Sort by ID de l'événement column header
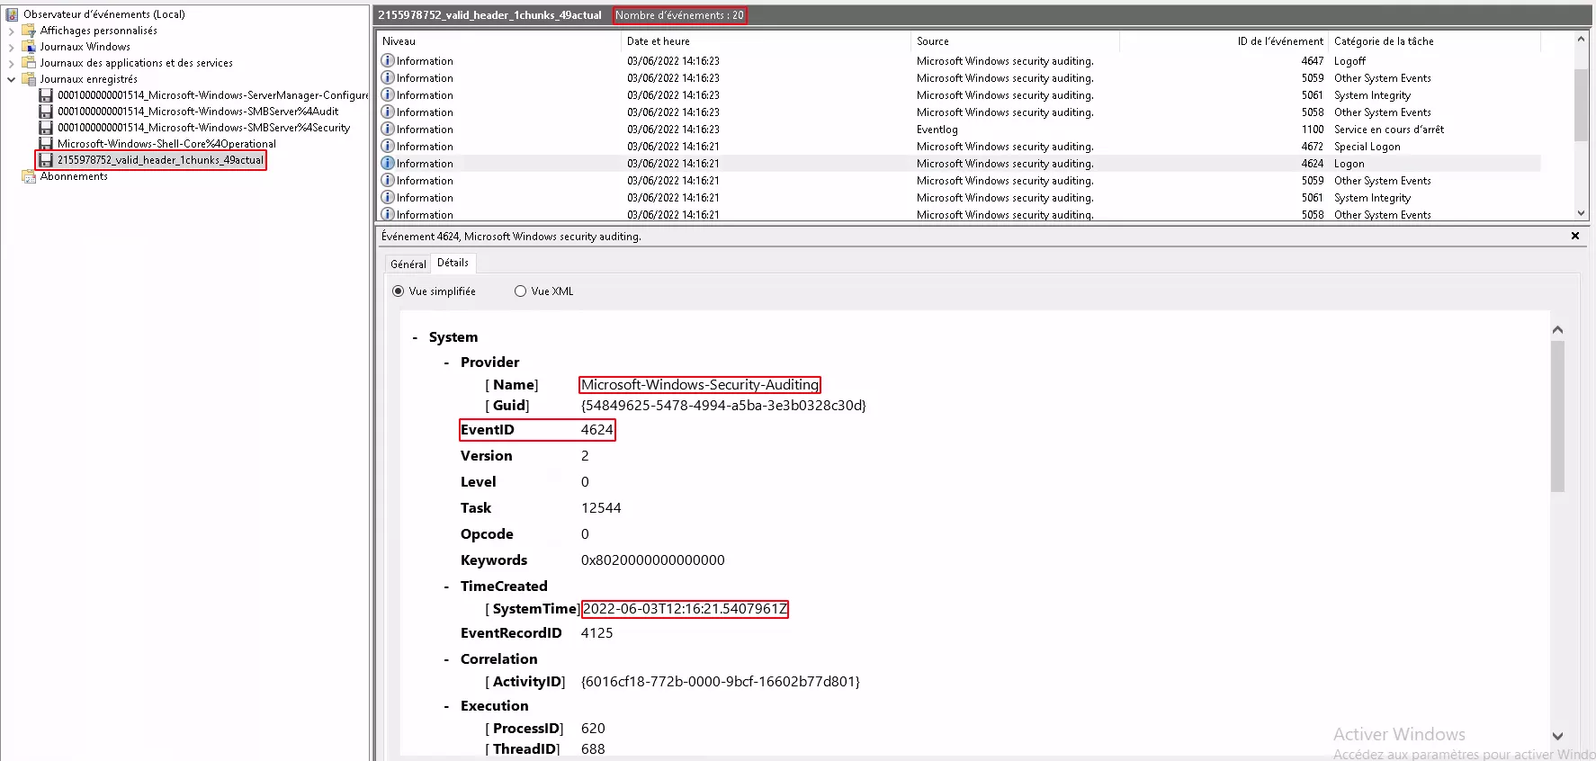 tap(1279, 41)
